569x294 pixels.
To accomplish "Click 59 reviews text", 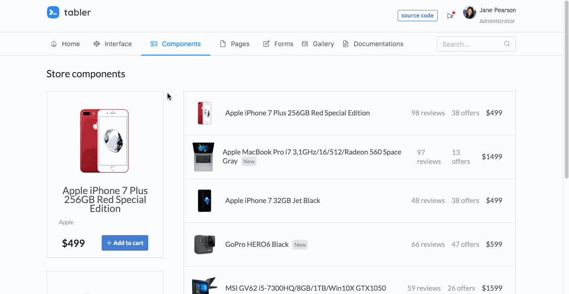I will point(424,288).
